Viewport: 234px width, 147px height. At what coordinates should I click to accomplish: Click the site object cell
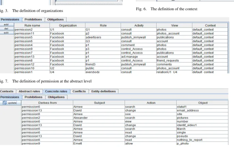[x=203, y=114]
